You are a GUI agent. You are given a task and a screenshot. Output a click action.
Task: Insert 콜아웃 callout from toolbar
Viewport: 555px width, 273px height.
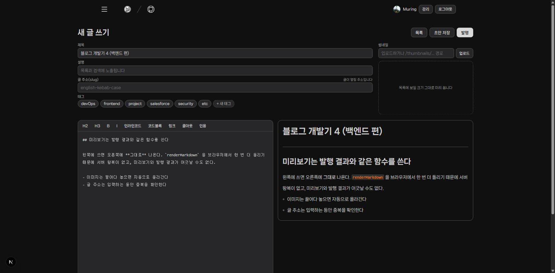[187, 126]
